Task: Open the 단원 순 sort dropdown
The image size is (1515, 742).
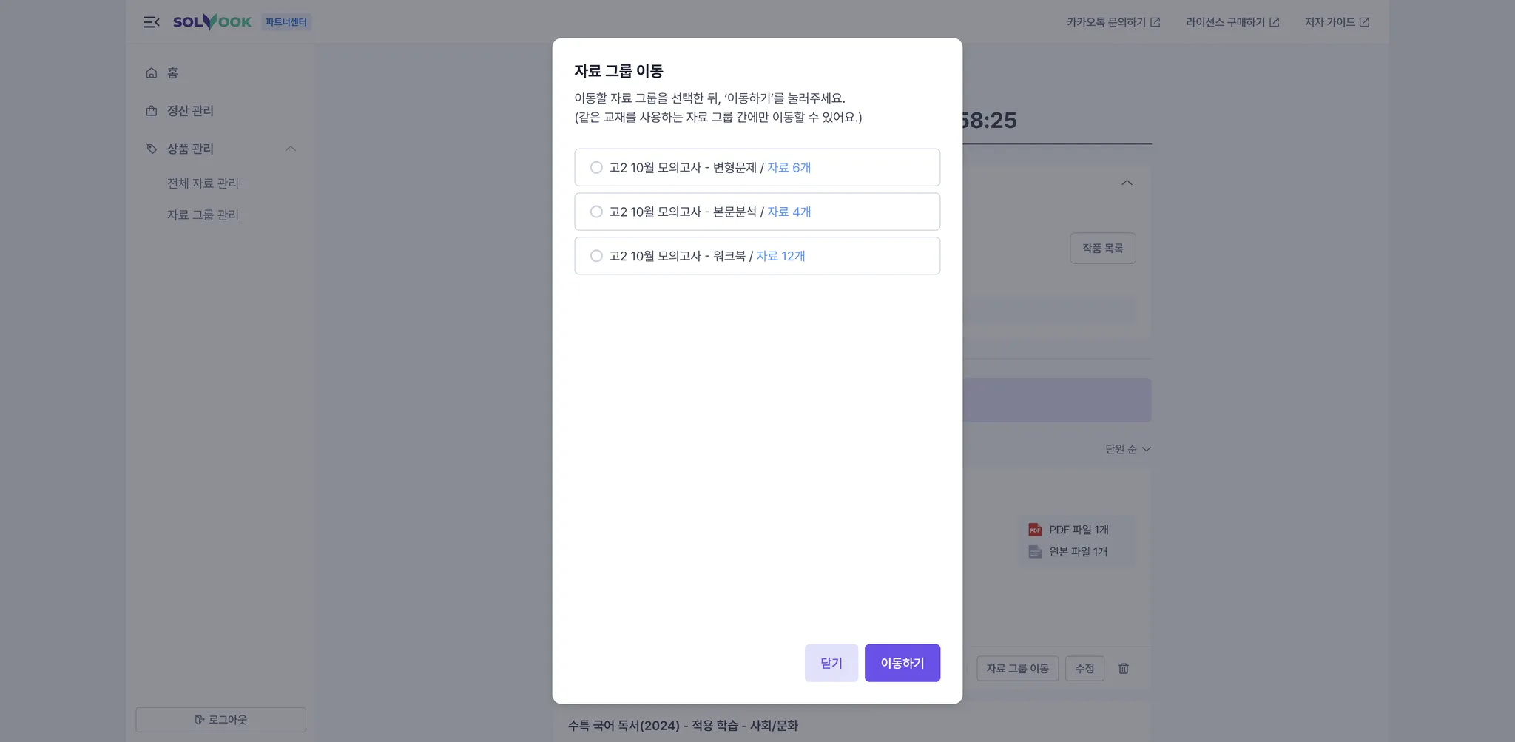Action: pos(1128,449)
